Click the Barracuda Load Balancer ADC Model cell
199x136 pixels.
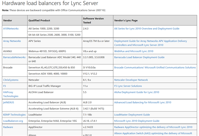click(x=55, y=59)
